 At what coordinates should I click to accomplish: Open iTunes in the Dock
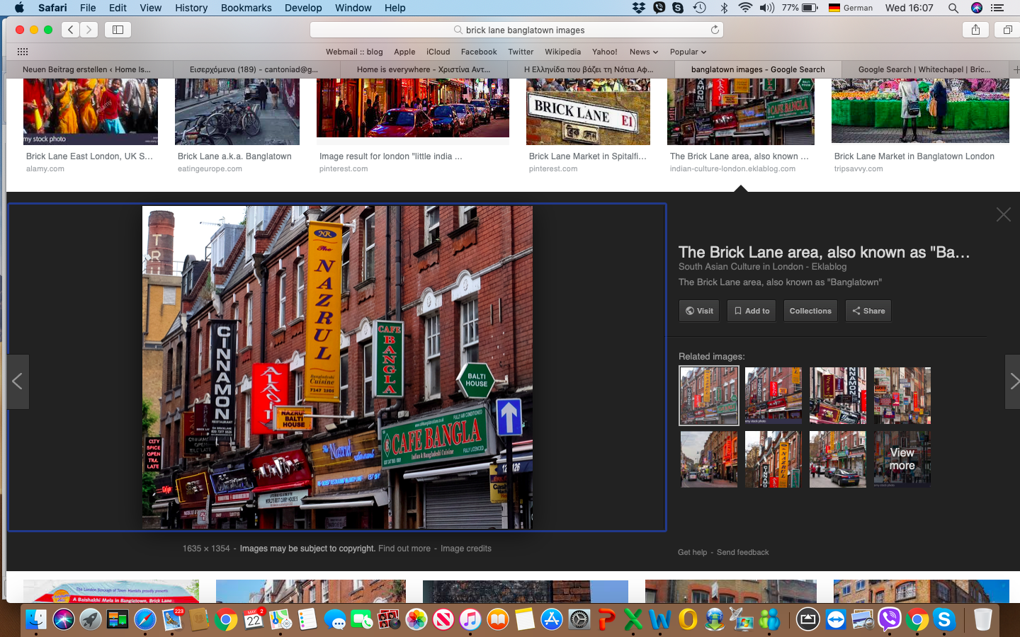(470, 620)
